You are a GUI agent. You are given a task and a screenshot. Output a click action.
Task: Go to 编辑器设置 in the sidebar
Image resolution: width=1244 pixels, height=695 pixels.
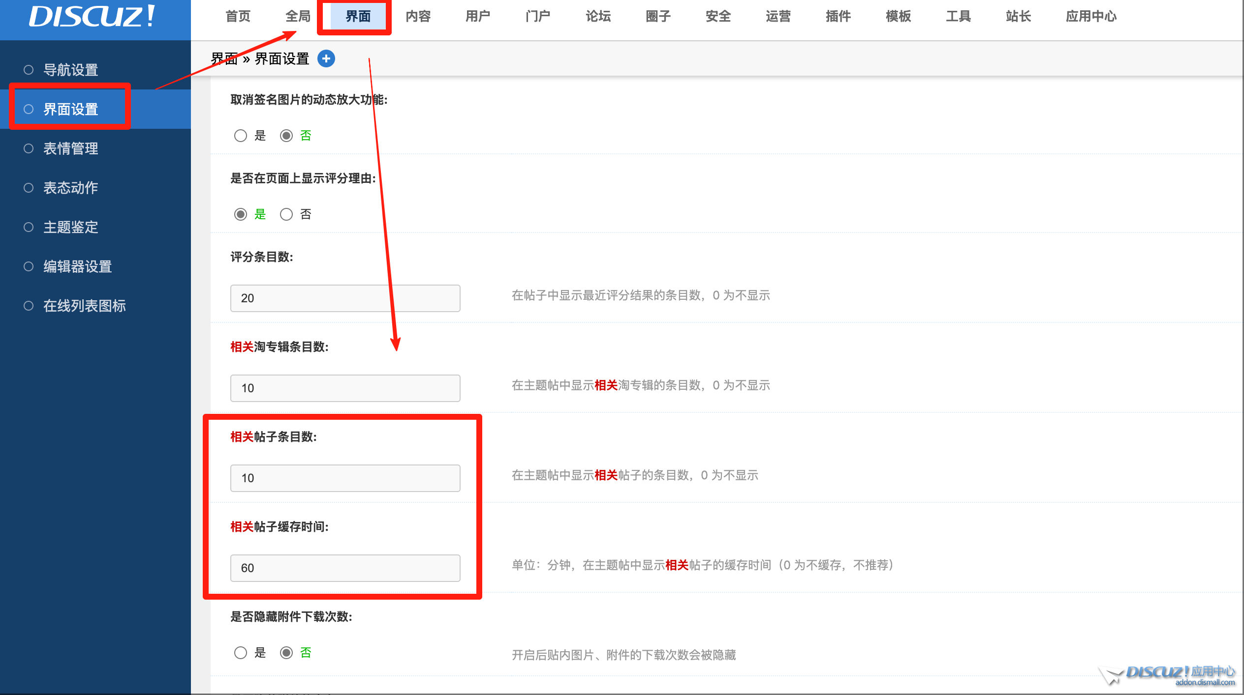click(x=77, y=266)
